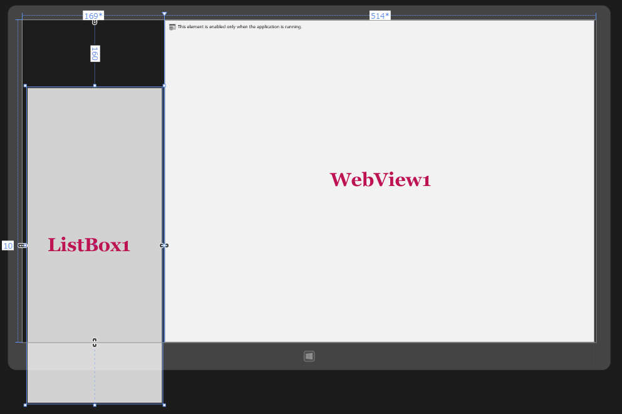
Task: Select the 514* column width label
Action: click(x=380, y=16)
